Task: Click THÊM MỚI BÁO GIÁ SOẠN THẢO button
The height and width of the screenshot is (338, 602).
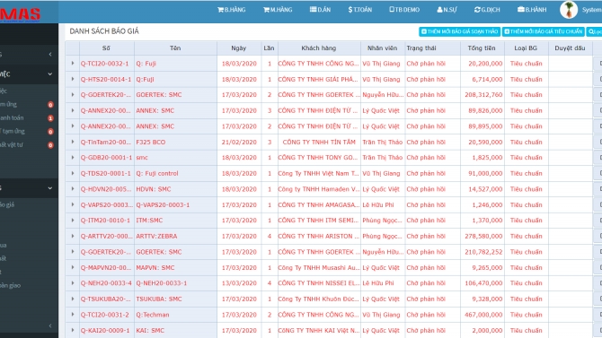Action: point(459,31)
